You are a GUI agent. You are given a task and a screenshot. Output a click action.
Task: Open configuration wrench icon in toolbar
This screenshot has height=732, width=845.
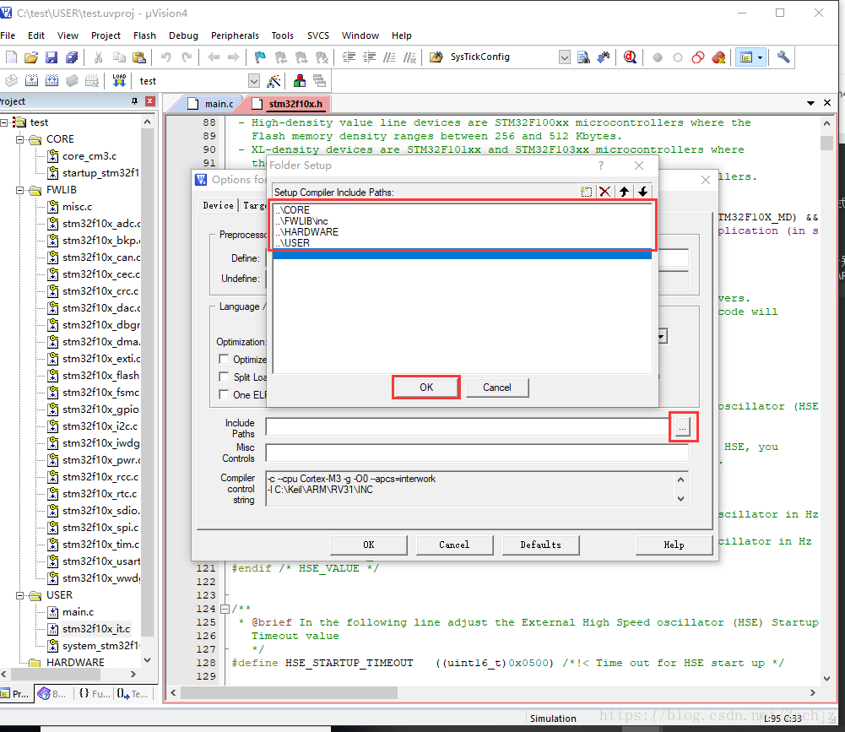[783, 57]
